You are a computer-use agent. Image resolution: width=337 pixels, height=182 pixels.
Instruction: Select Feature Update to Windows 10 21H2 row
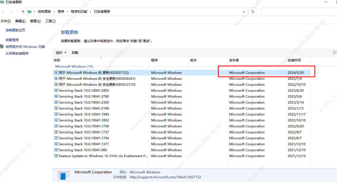click(182, 156)
